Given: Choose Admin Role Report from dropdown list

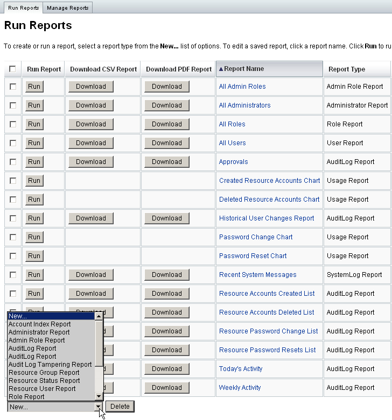Looking at the screenshot, I should (51, 340).
